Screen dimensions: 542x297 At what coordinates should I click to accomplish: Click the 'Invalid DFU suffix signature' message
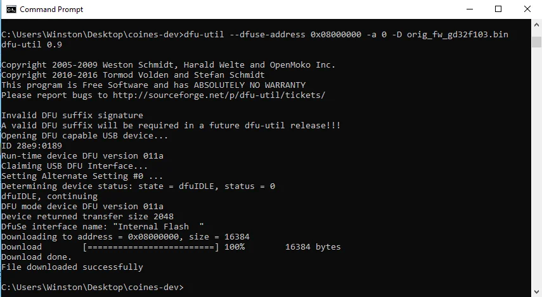pos(72,116)
